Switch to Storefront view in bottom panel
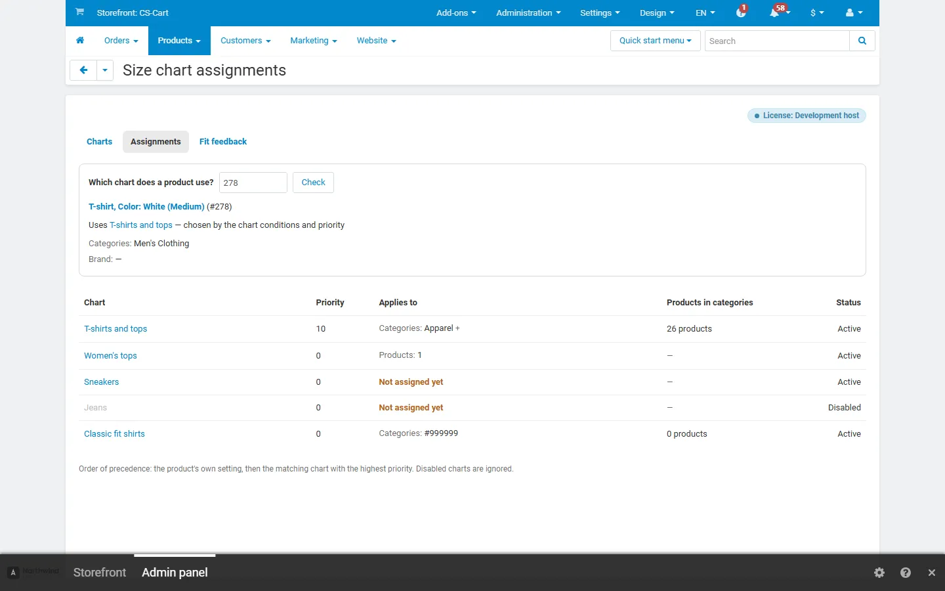 100,573
